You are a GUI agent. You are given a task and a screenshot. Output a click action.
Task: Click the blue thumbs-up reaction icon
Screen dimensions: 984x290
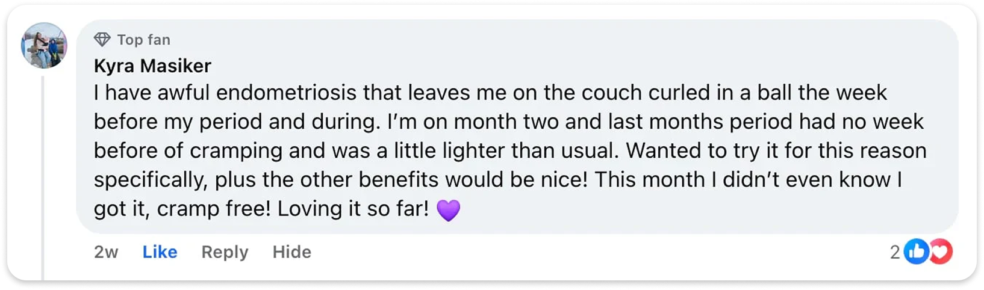(915, 252)
